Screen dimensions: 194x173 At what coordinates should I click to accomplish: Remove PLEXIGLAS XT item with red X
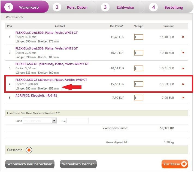pyautogui.click(x=183, y=68)
